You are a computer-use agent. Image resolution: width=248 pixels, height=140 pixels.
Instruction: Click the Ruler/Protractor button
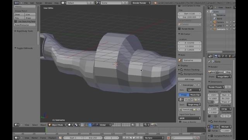[25, 25]
